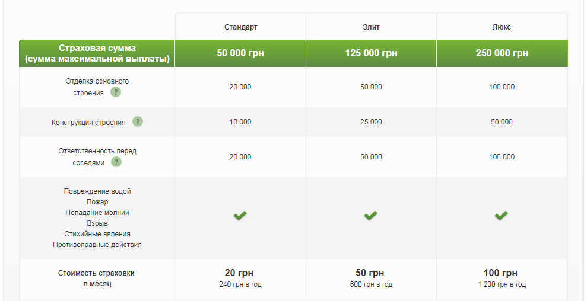Select the Элит plan column header

click(371, 27)
